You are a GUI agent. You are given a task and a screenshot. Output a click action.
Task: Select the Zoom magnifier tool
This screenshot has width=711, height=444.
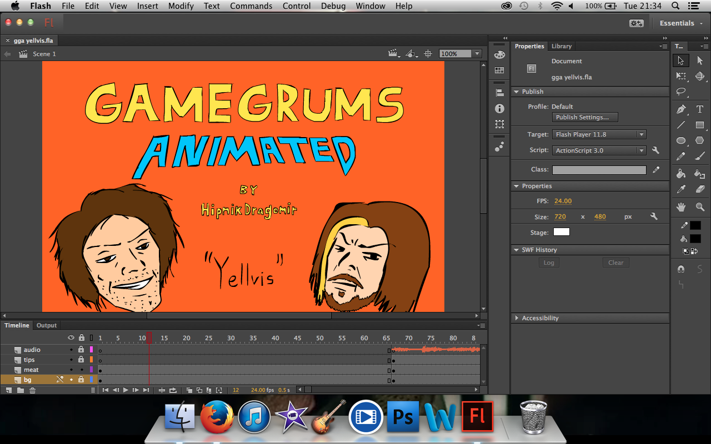click(700, 207)
